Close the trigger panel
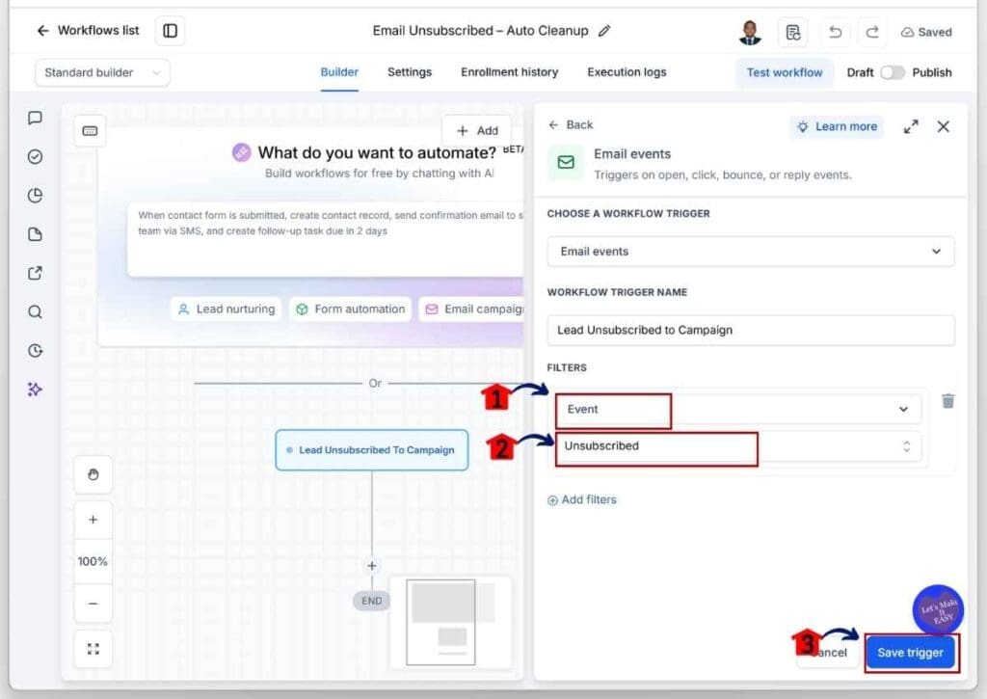The height and width of the screenshot is (699, 987). (943, 126)
